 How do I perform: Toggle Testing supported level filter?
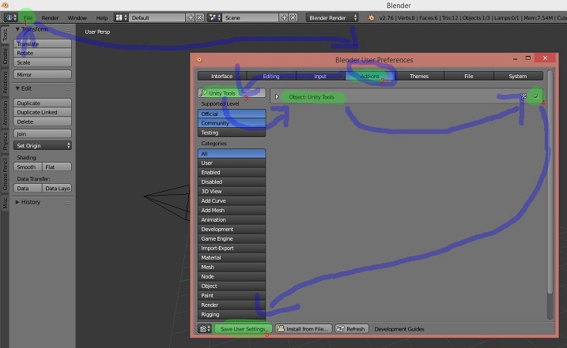click(232, 133)
